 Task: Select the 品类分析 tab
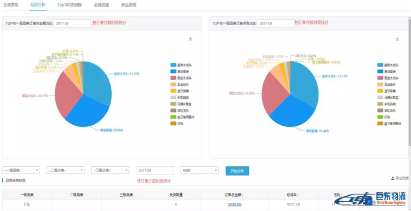point(38,5)
